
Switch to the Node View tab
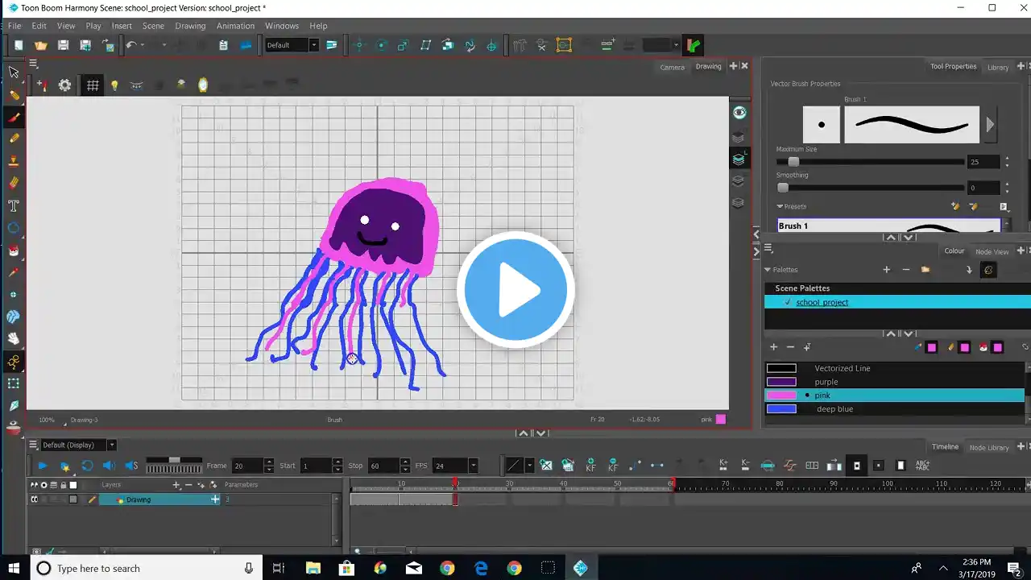coord(992,251)
